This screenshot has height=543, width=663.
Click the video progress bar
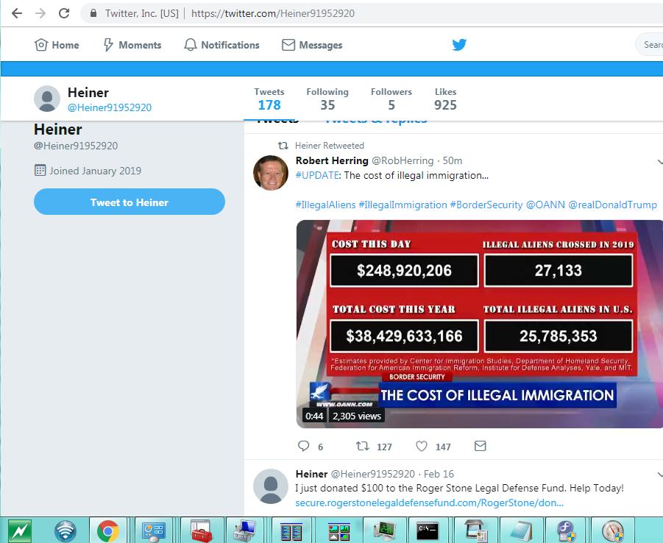coord(478,425)
